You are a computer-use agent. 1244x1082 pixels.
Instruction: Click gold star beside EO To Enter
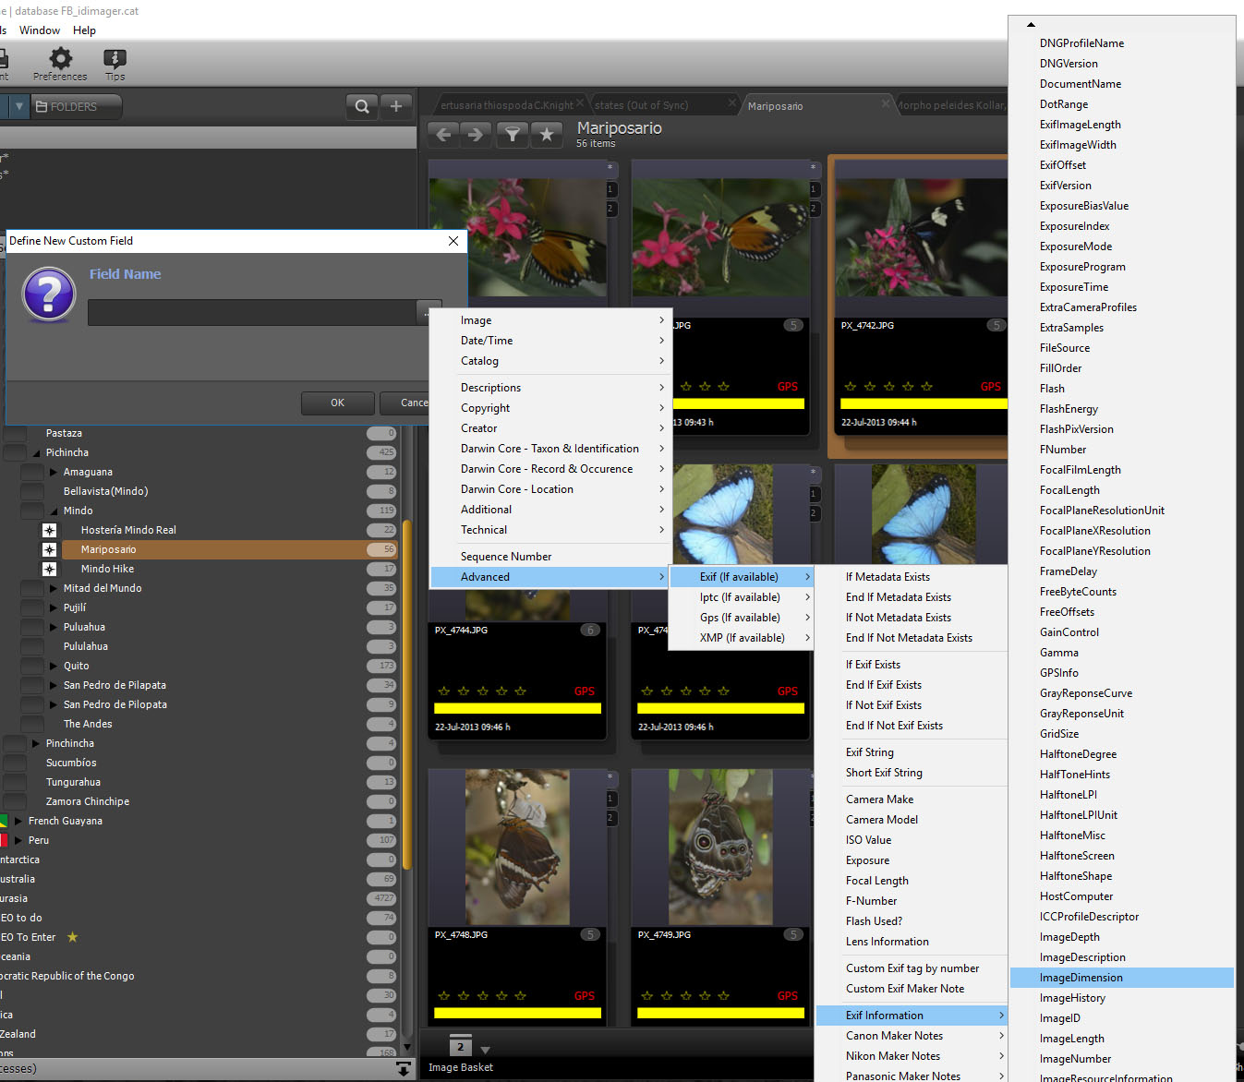(x=72, y=937)
